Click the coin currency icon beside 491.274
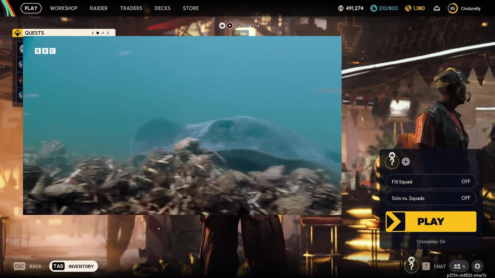 click(341, 8)
